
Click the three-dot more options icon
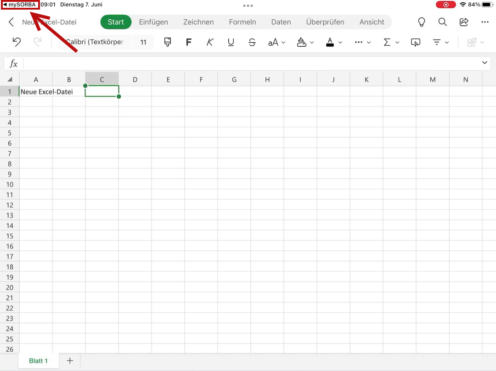pos(485,22)
